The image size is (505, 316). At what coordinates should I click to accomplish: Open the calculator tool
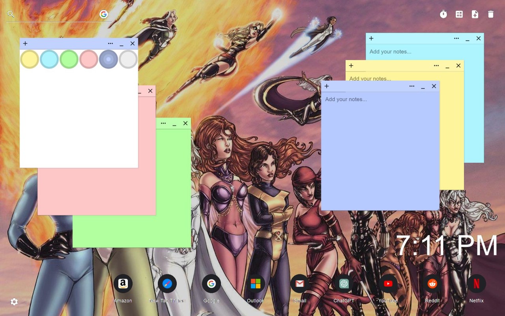tap(459, 15)
